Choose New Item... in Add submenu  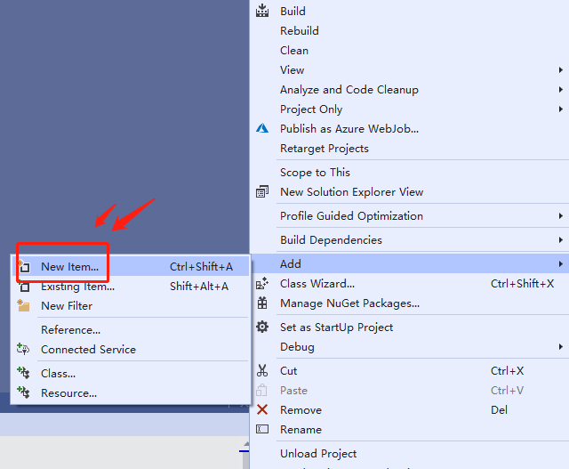[131, 266]
